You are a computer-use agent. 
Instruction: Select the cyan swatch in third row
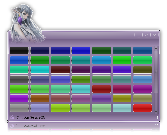click(x=40, y=70)
